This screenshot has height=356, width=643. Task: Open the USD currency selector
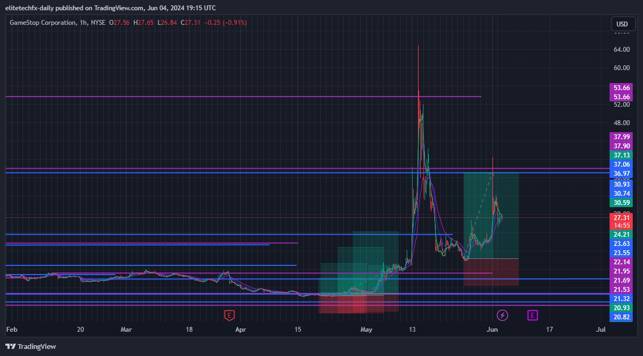[x=622, y=24]
